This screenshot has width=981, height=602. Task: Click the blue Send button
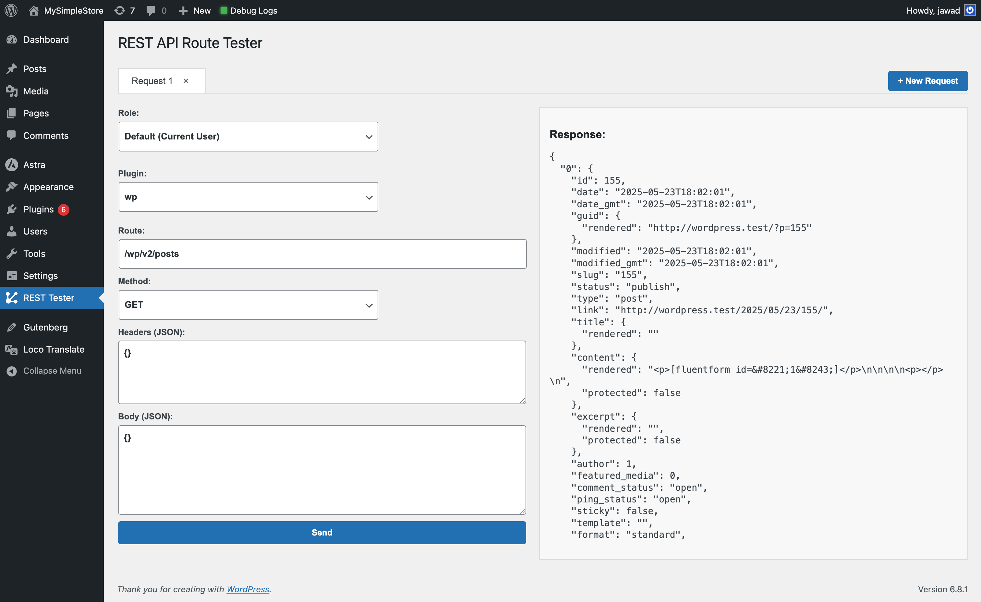(x=322, y=532)
